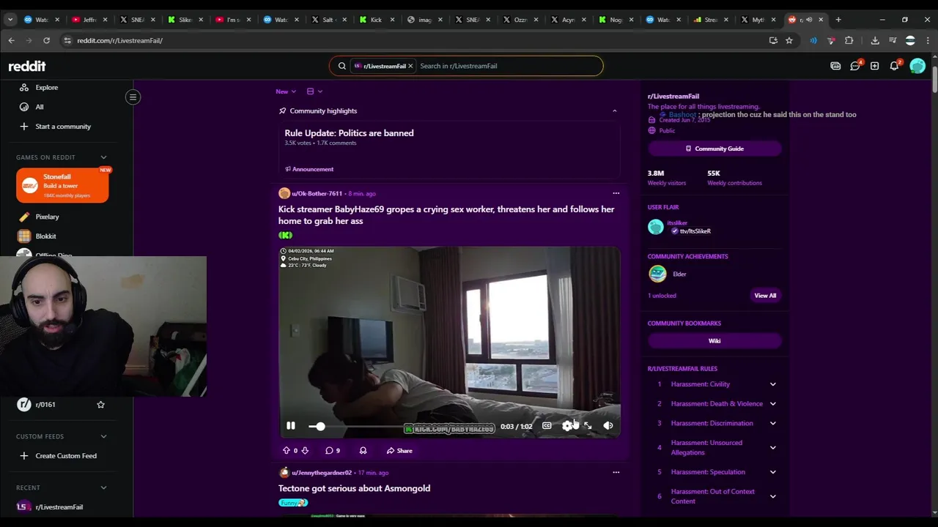938x527 pixels.
Task: Open overflow menu for Jennythegardner02's post
Action: [616, 472]
